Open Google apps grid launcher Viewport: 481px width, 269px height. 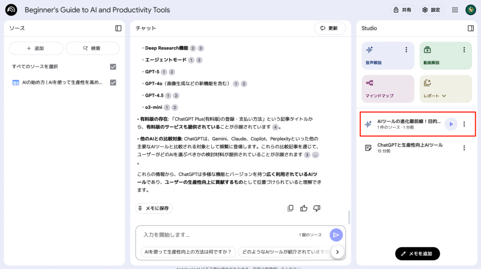coord(455,10)
